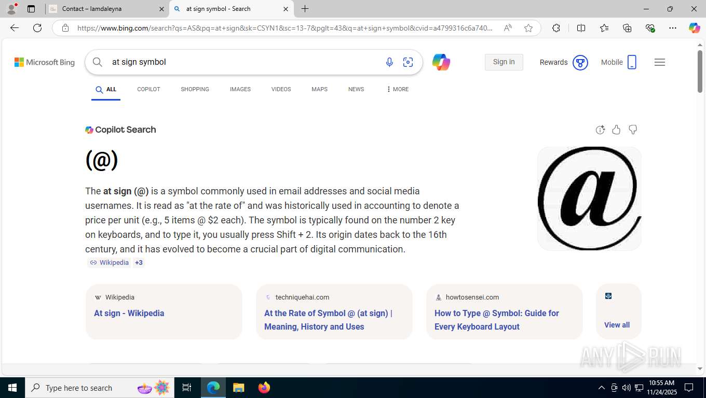Click the thumbs down feedback icon
The width and height of the screenshot is (706, 398).
tap(633, 130)
